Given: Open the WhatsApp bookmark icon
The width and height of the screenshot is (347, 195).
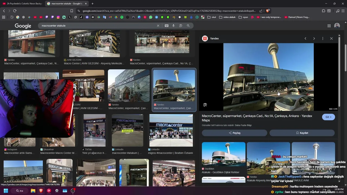Looking at the screenshot, I should (151, 17).
